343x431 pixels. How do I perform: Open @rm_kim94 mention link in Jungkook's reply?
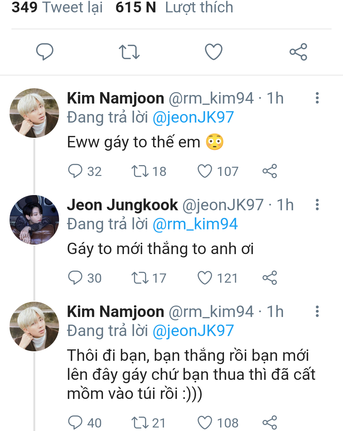(x=195, y=224)
